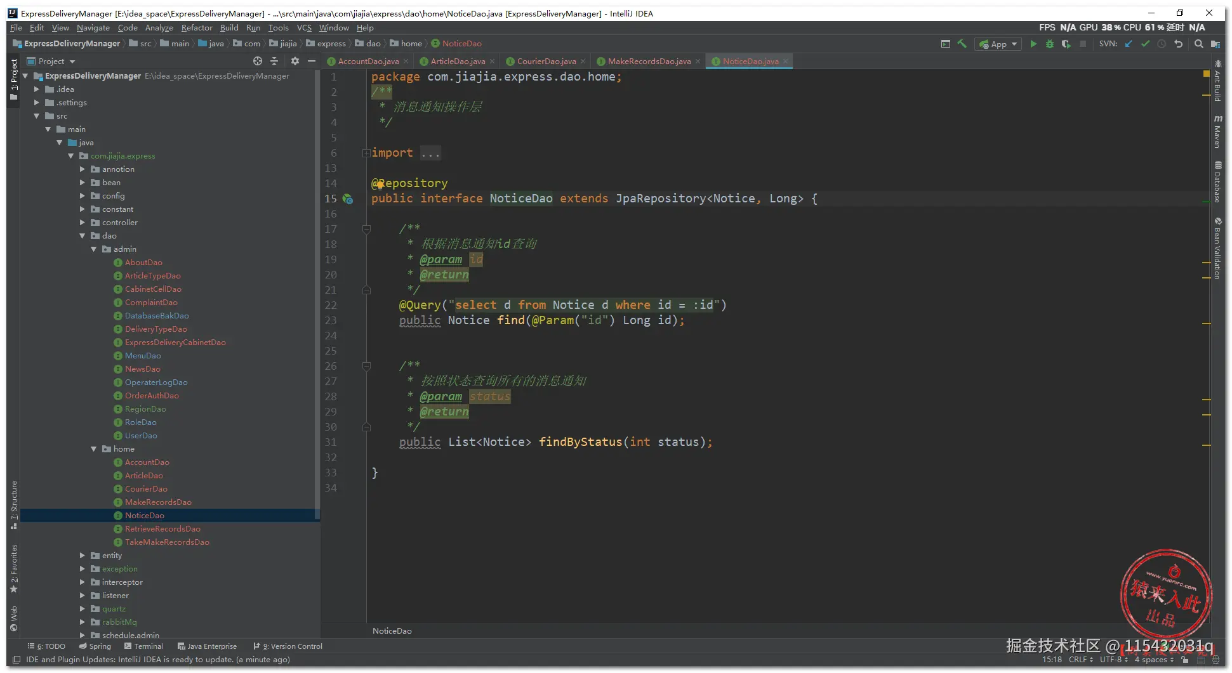Click the express breadcrumb in navigation bar
Viewport: 1232px width, 673px height.
tap(326, 44)
